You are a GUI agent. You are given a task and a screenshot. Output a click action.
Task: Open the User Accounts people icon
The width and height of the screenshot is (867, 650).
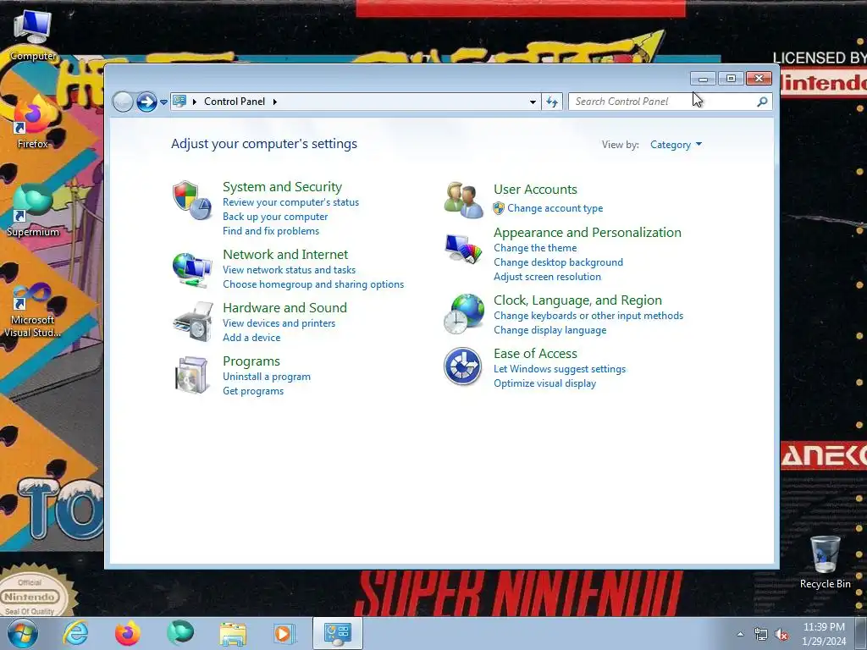[463, 200]
